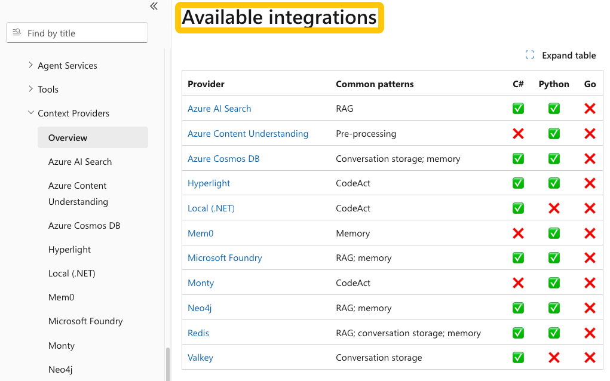Expand the Tools tree node

(30, 89)
